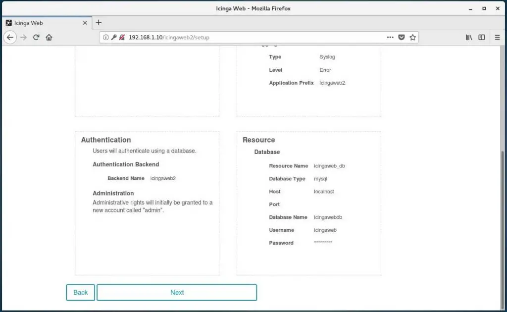
Task: Open the Firefox hamburger menu
Action: pyautogui.click(x=497, y=38)
